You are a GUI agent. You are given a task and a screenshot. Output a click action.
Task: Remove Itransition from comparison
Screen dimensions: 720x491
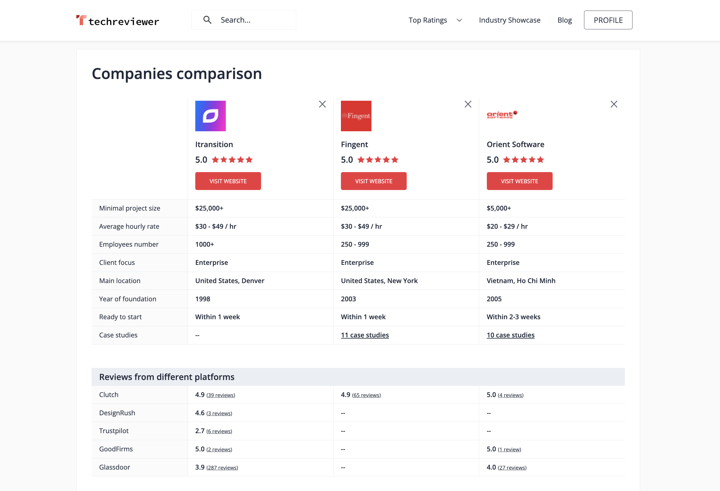[x=322, y=104]
